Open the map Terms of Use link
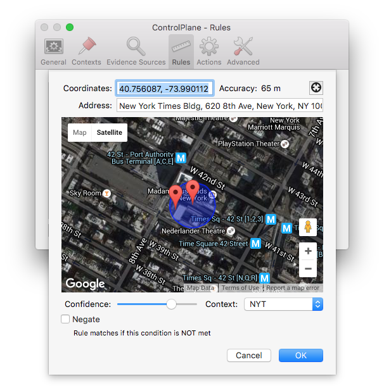Image resolution: width=384 pixels, height=388 pixels. click(240, 288)
